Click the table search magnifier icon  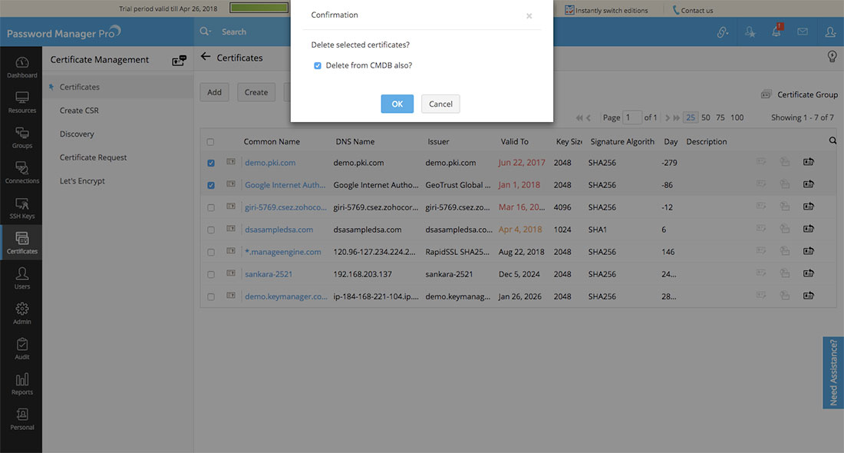tap(832, 141)
